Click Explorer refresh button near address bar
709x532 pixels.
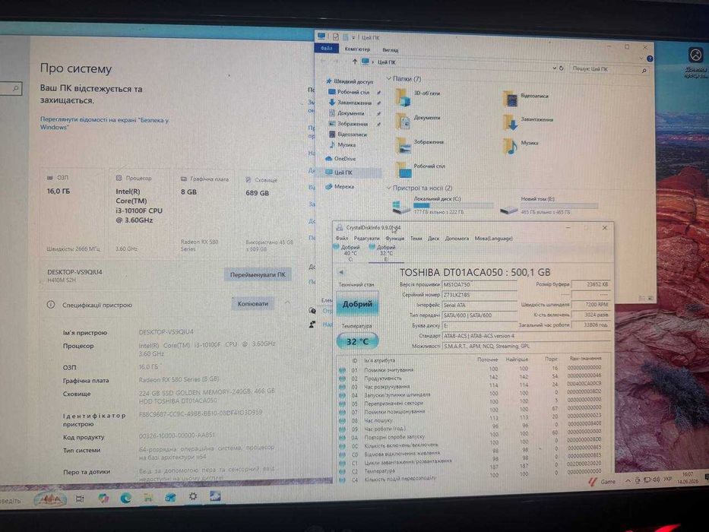pyautogui.click(x=561, y=68)
